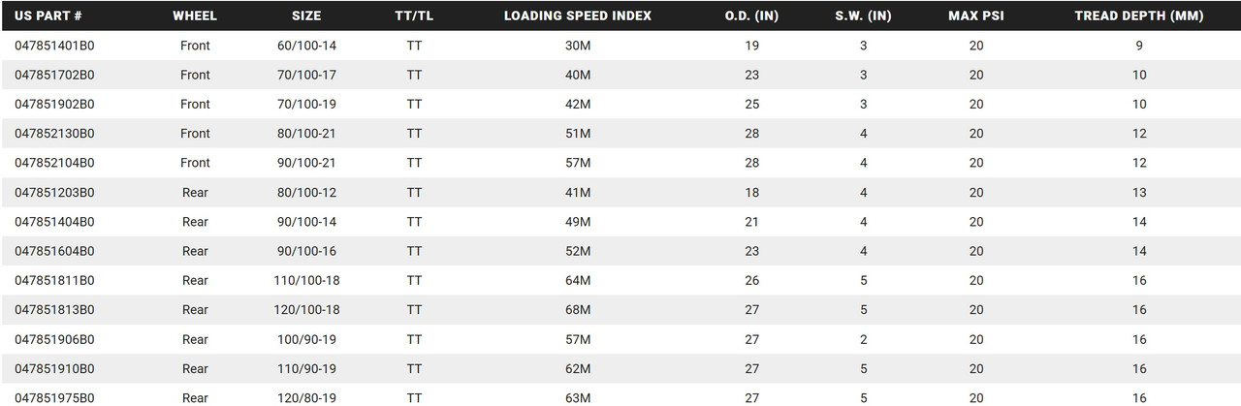The image size is (1241, 406).
Task: Click the MAX PSI column header
Action: [x=975, y=16]
